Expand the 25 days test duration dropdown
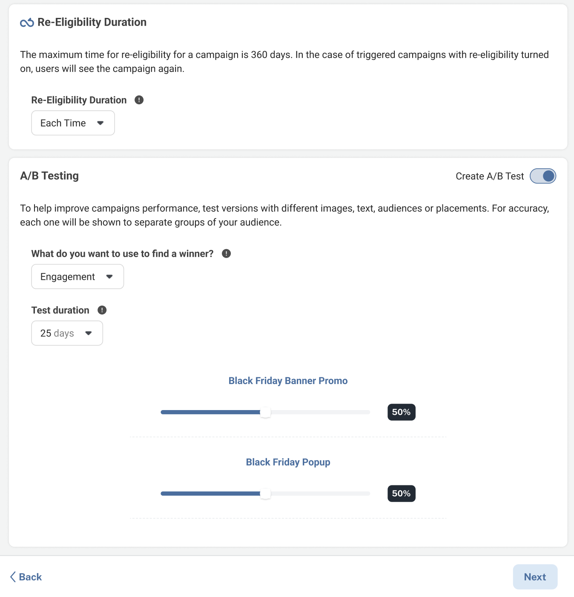 click(x=67, y=333)
